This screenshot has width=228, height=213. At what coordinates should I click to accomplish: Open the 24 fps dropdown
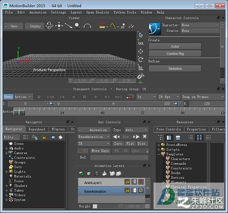tap(169, 97)
